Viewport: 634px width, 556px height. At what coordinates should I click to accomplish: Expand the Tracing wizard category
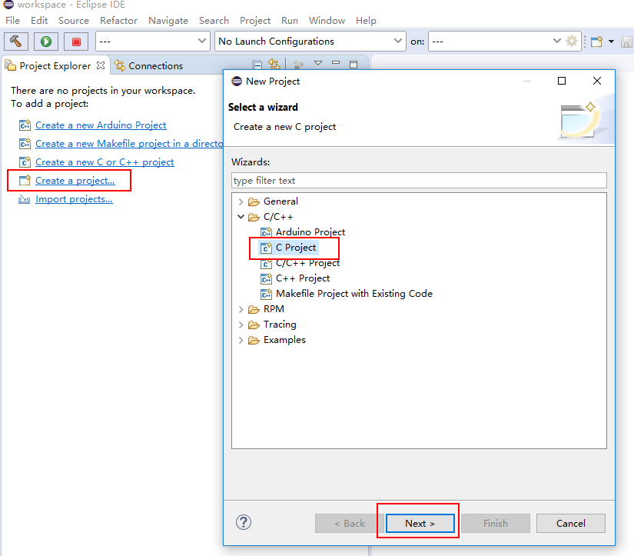[241, 325]
